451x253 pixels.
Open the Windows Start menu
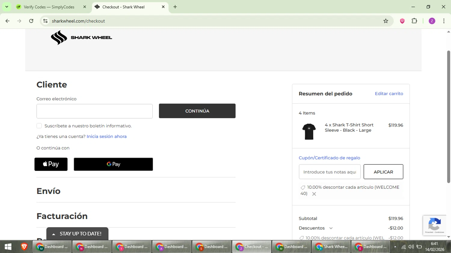tap(8, 247)
